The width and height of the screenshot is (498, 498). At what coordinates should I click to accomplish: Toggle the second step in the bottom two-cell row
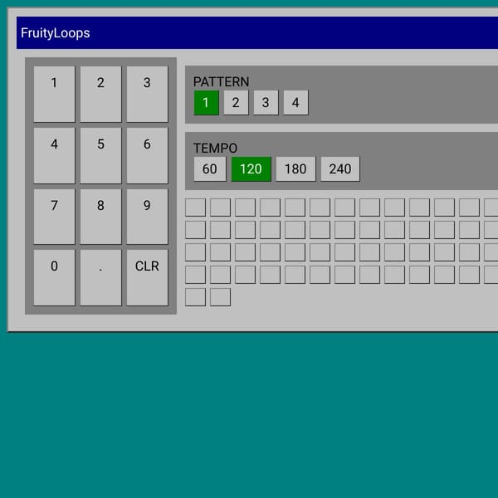221,297
